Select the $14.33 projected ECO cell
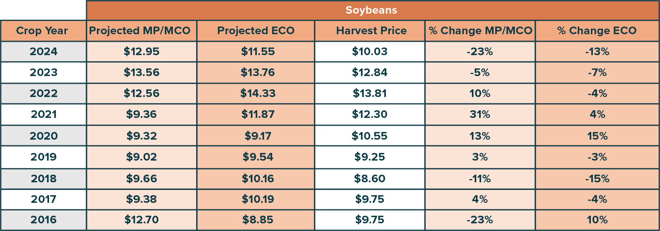Viewport: 660px width, 231px height. 258,94
